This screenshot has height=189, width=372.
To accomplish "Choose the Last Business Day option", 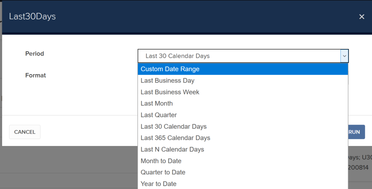I will pos(243,81).
